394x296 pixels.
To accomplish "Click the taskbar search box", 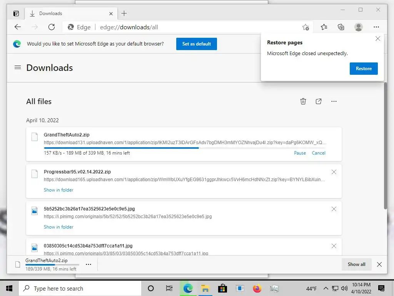I will click(80, 288).
